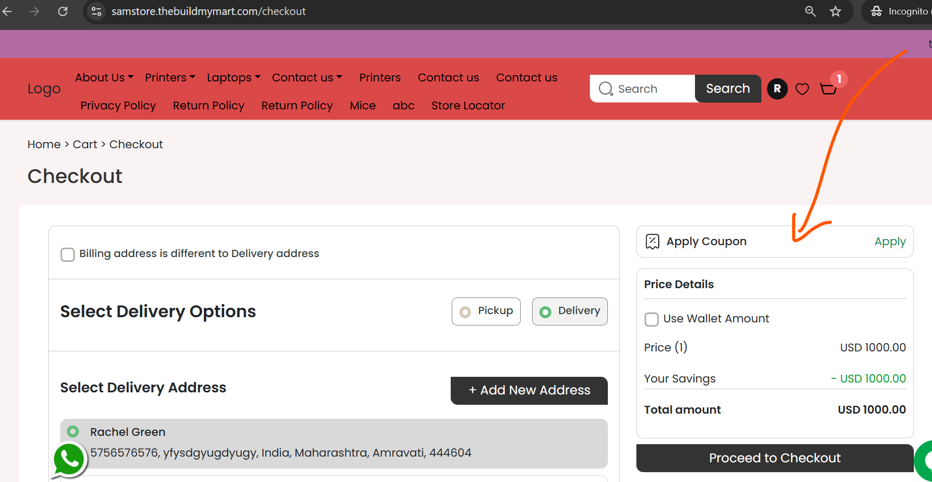Go back with the browser back arrow
Image resolution: width=932 pixels, height=482 pixels.
pyautogui.click(x=7, y=11)
